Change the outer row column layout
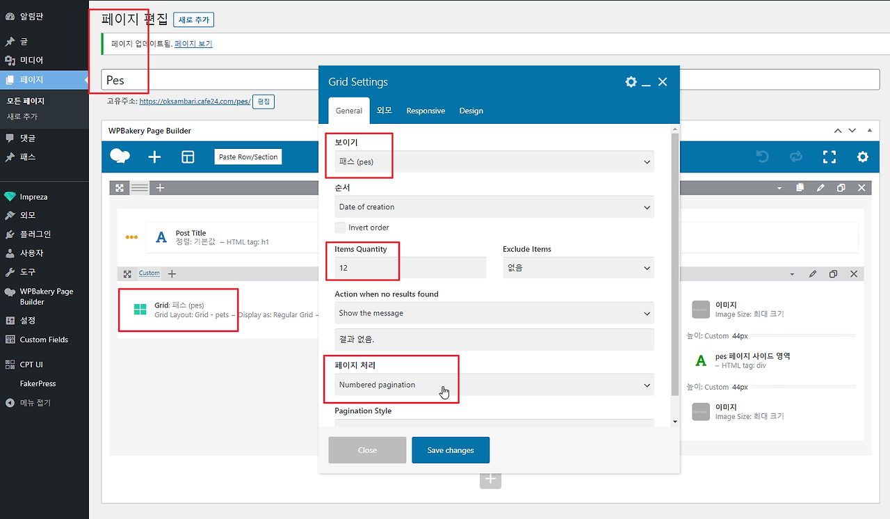 pos(140,188)
